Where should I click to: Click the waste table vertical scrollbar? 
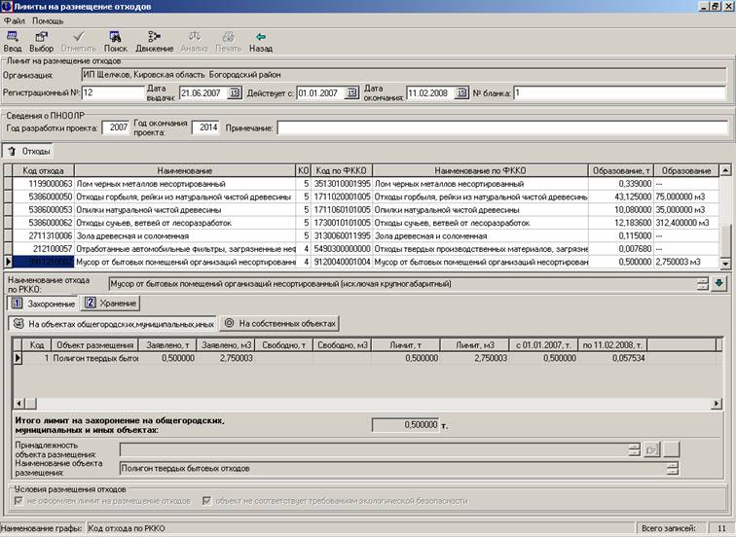pos(724,219)
